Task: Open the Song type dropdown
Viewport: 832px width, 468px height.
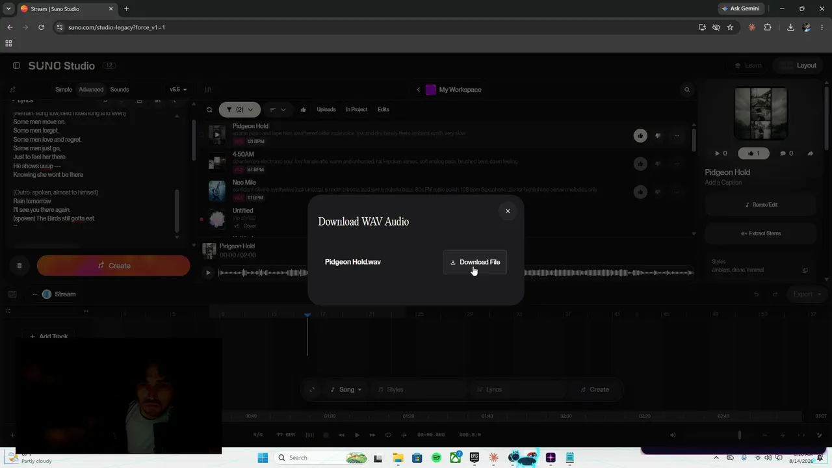Action: coord(346,390)
